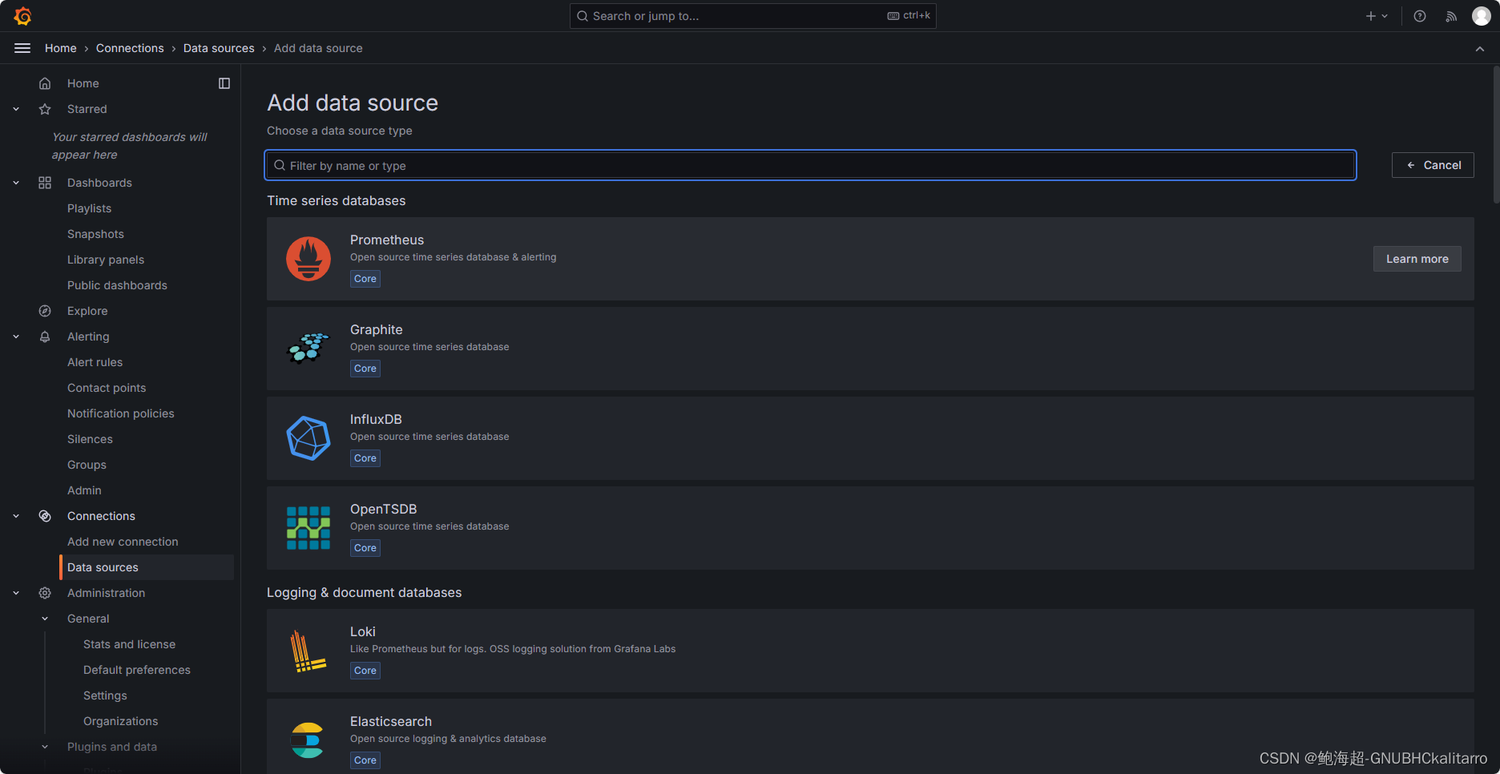Click the Search or jump to box
Image resolution: width=1500 pixels, height=774 pixels.
tap(753, 16)
